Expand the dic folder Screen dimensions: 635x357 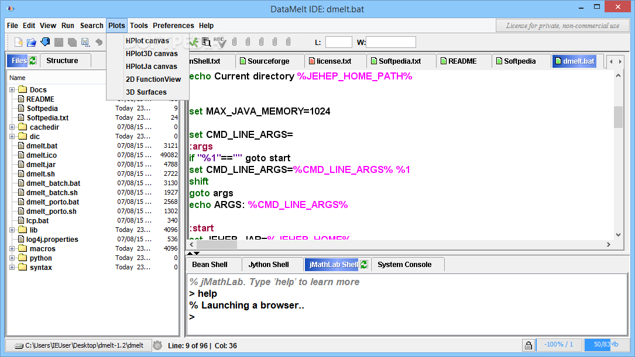(x=12, y=136)
